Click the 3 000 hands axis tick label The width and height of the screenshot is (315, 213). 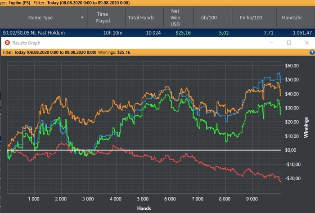click(88, 199)
